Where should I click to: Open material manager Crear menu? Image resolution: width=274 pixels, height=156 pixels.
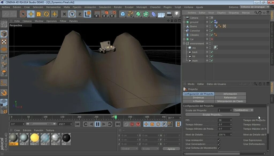[17, 130]
